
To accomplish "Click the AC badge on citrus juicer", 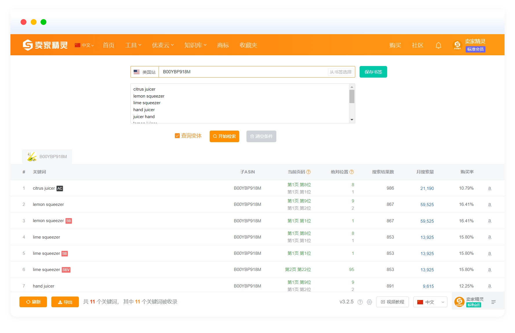I will [60, 188].
